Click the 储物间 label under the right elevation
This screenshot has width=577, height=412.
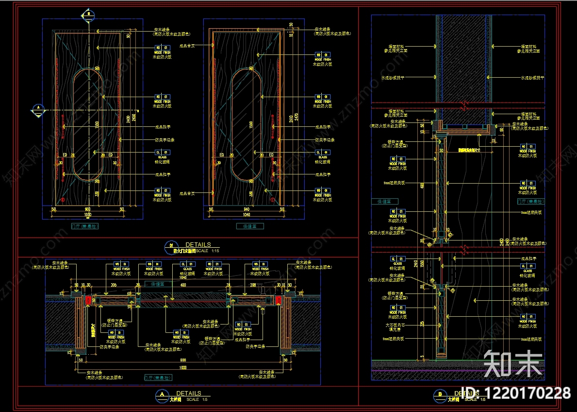(250, 226)
